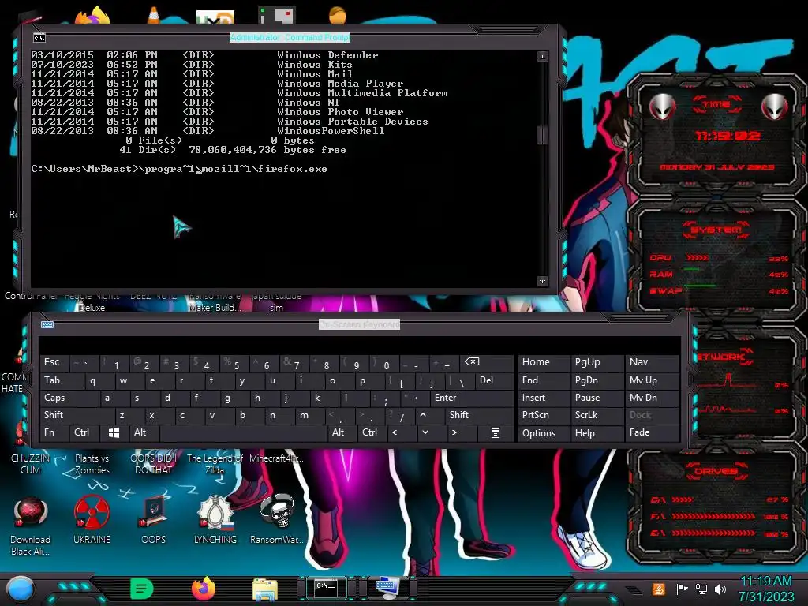Click the On-Screen Keyboard title bar icon
Screen dimensions: 808x606
(47, 324)
